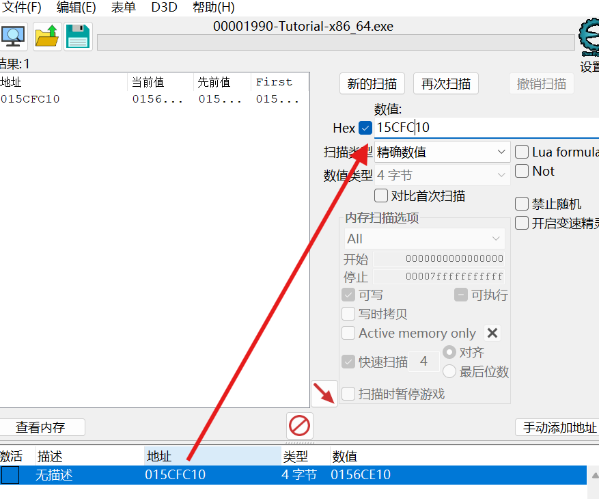Click the 撤销扫描 button
Viewport: 599px width, 499px height.
(x=542, y=83)
